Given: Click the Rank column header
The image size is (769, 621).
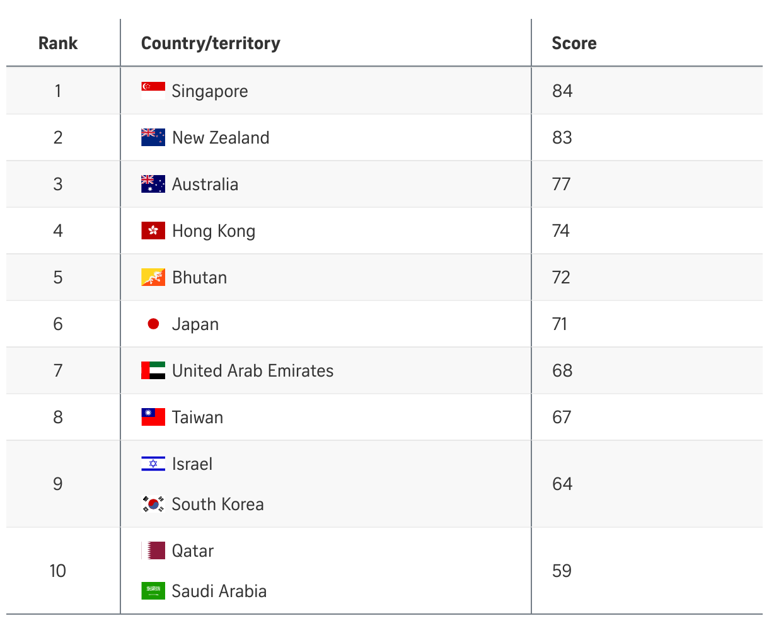Looking at the screenshot, I should 58,43.
